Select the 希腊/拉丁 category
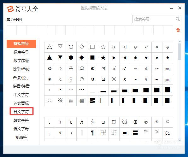188x157 pixels. coord(21,78)
